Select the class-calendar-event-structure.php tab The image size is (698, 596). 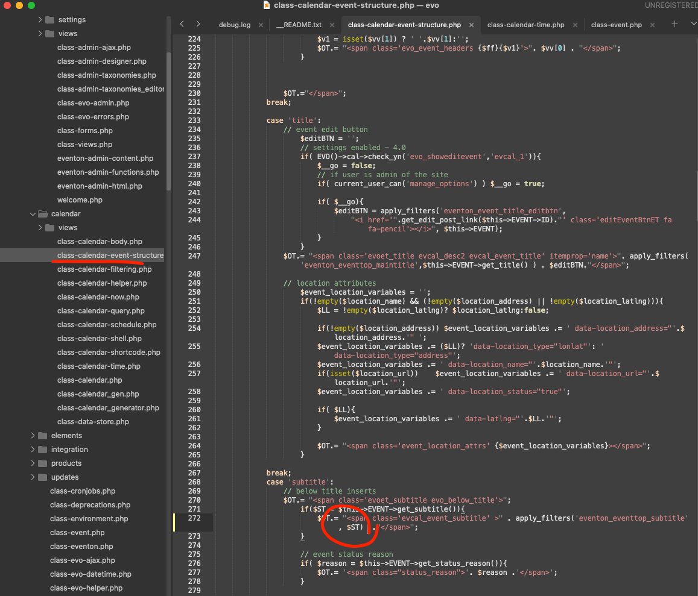[x=404, y=25]
